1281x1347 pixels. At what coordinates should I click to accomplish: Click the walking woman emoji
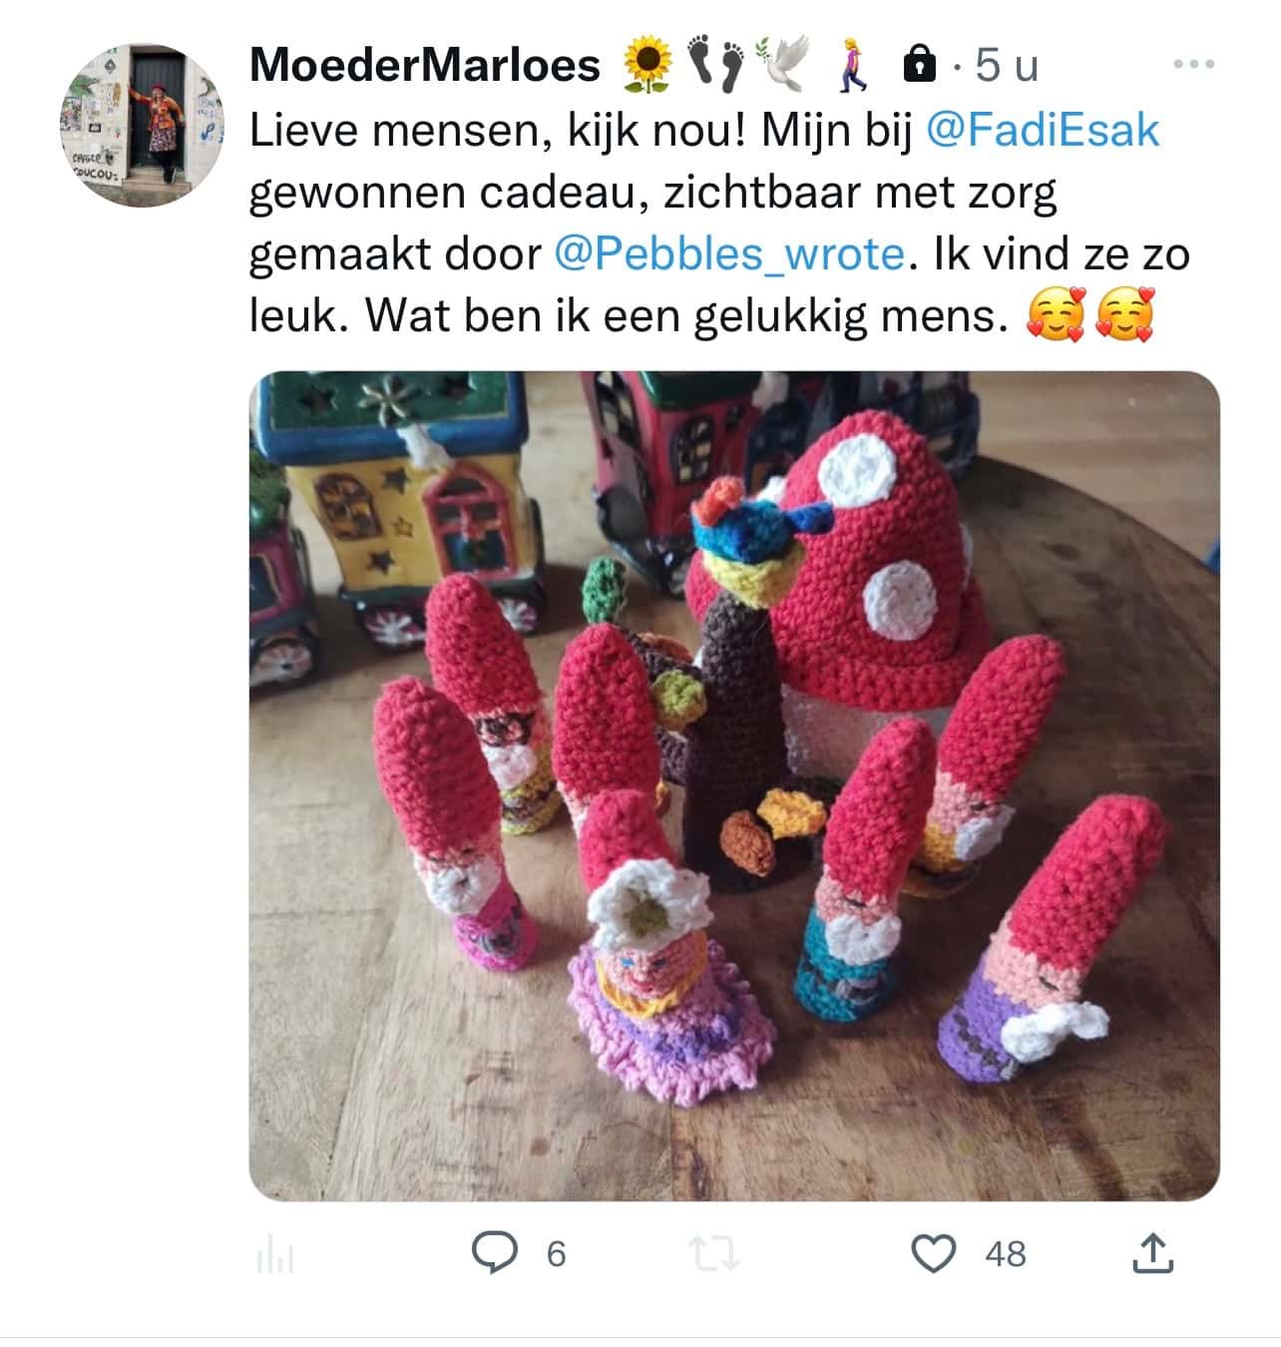(854, 65)
